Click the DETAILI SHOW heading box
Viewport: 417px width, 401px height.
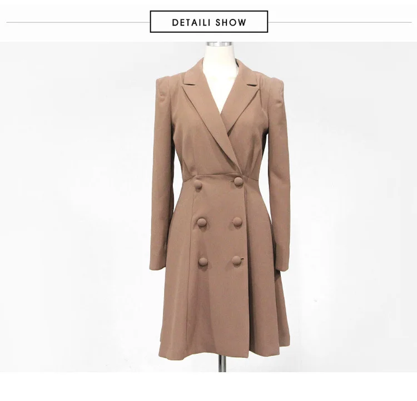209,22
